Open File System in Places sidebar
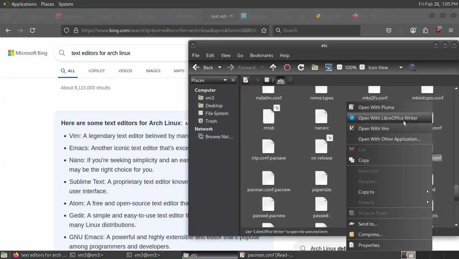The height and width of the screenshot is (259, 459). tap(213, 113)
